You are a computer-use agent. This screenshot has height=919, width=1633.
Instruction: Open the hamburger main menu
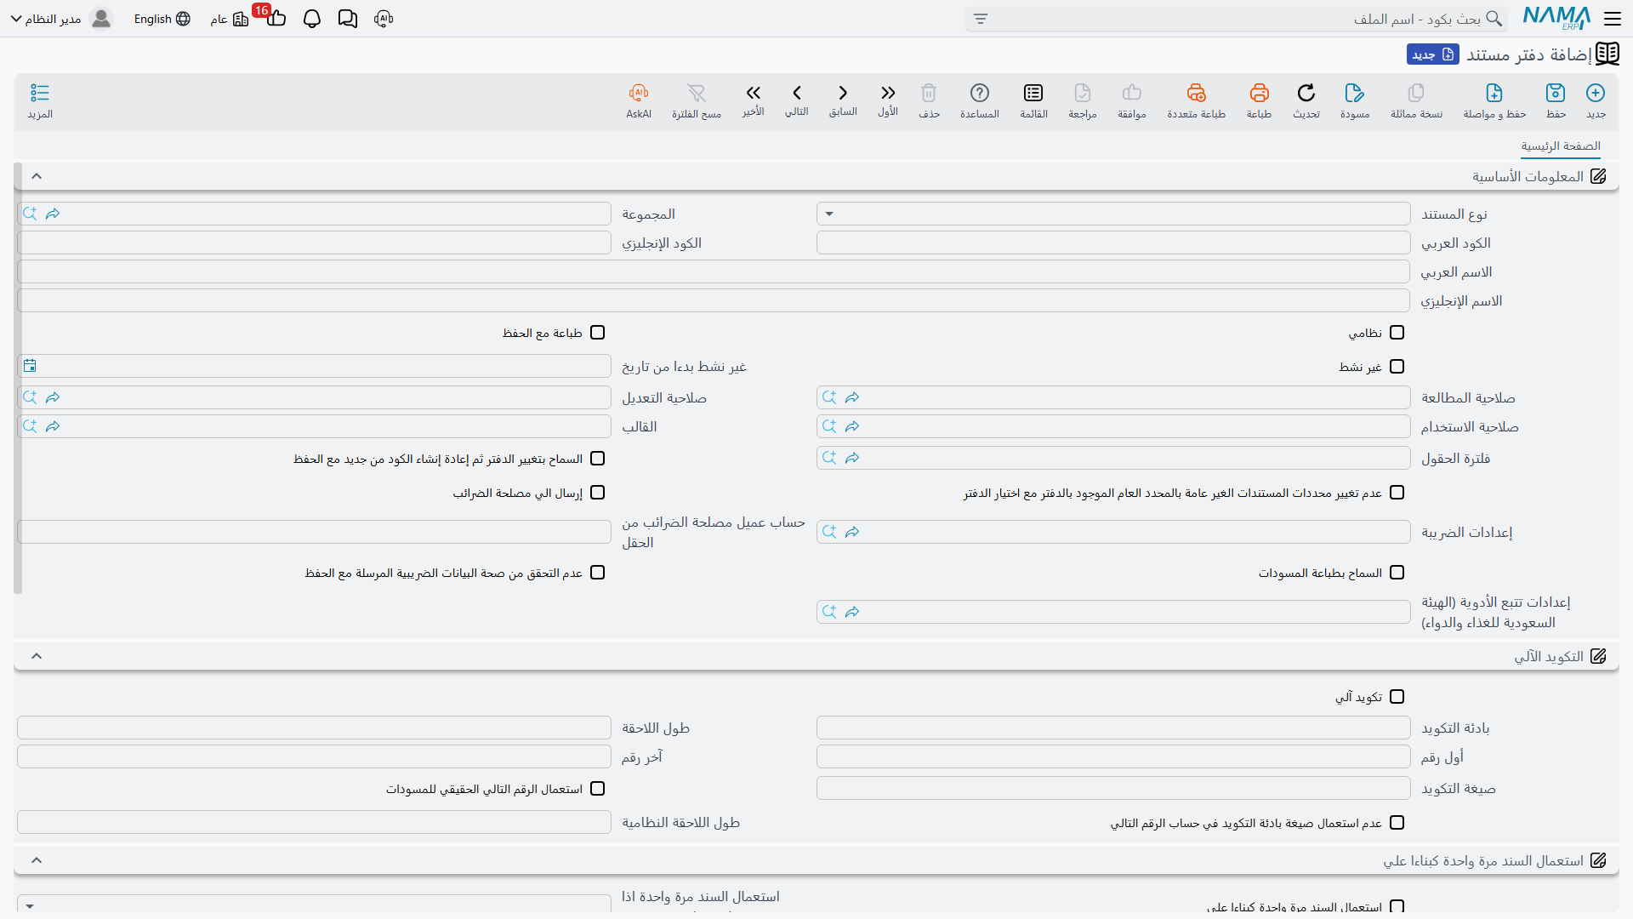pyautogui.click(x=1612, y=19)
